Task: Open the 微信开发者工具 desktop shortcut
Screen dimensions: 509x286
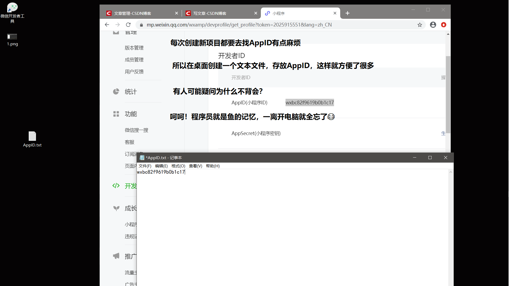Action: (12, 13)
